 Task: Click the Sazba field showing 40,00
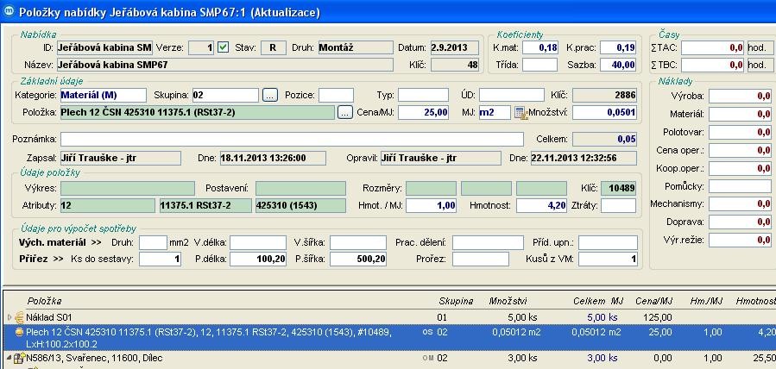click(x=618, y=65)
